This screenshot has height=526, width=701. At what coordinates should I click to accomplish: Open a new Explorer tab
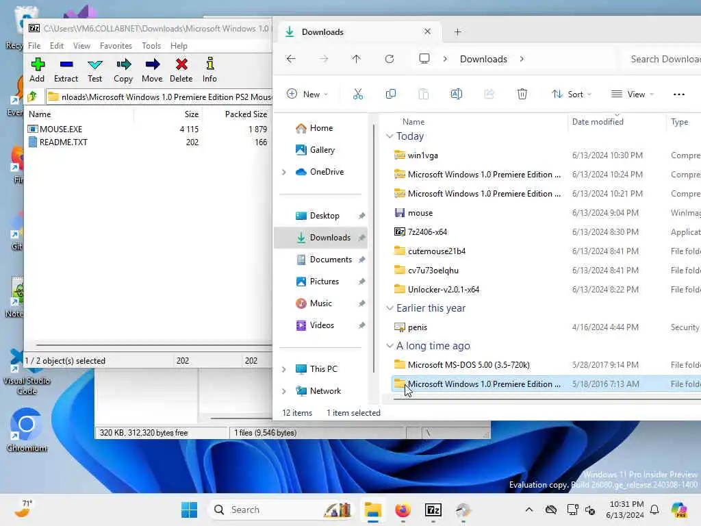(457, 32)
